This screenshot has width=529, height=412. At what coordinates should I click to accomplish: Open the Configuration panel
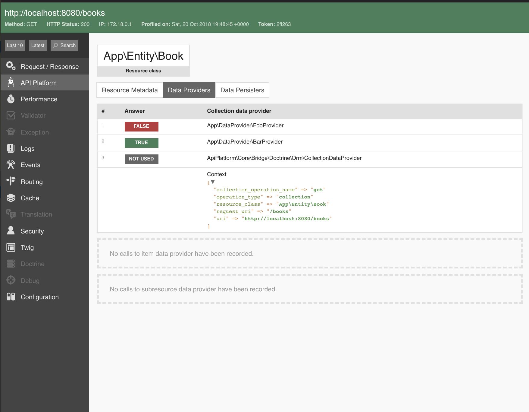click(45, 297)
